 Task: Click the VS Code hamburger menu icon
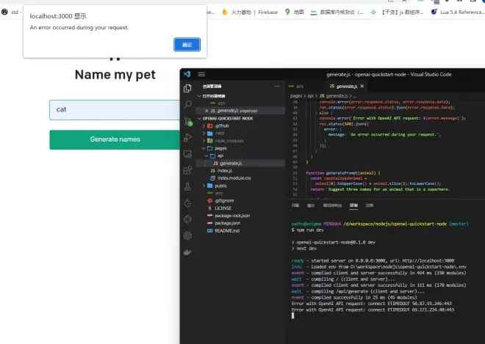(x=203, y=74)
